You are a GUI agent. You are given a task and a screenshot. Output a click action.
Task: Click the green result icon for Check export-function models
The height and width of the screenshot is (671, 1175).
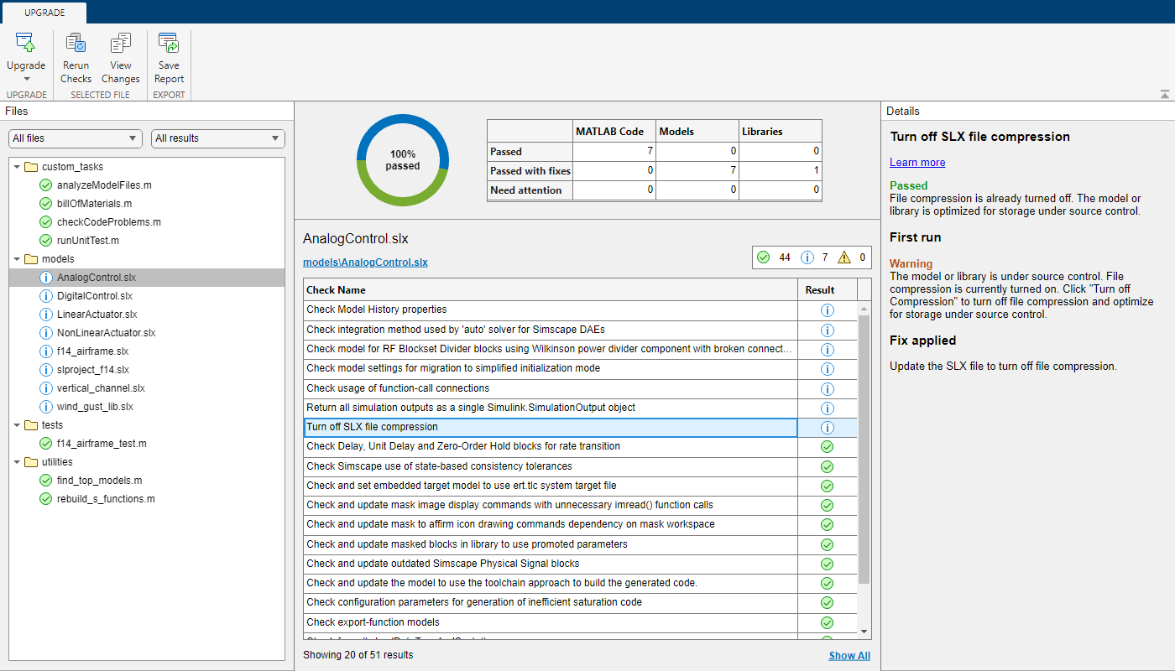tap(827, 622)
